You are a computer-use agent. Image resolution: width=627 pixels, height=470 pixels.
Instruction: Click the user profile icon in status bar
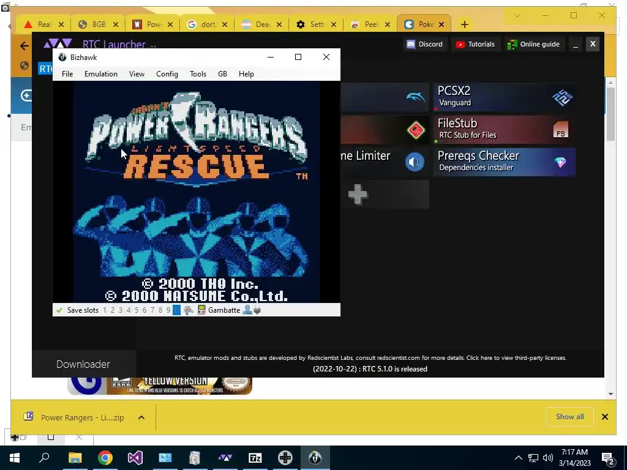click(x=247, y=310)
